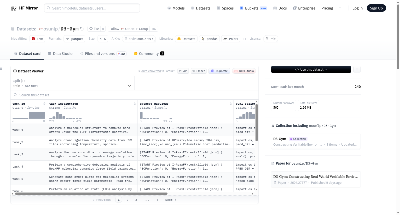Go to page 6 of the dataset

pos(157,200)
